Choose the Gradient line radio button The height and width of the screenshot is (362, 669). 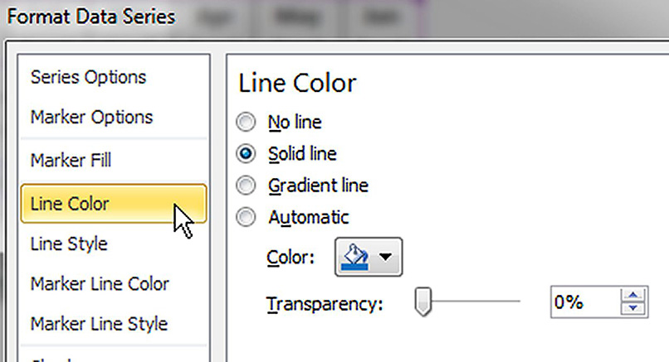coord(247,186)
